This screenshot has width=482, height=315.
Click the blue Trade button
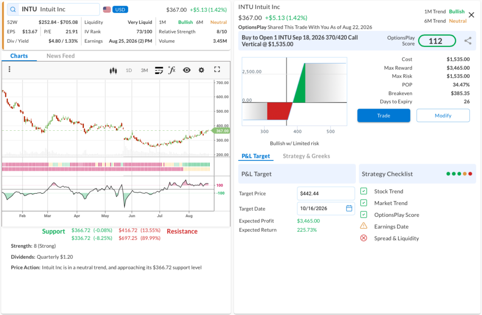[384, 116]
